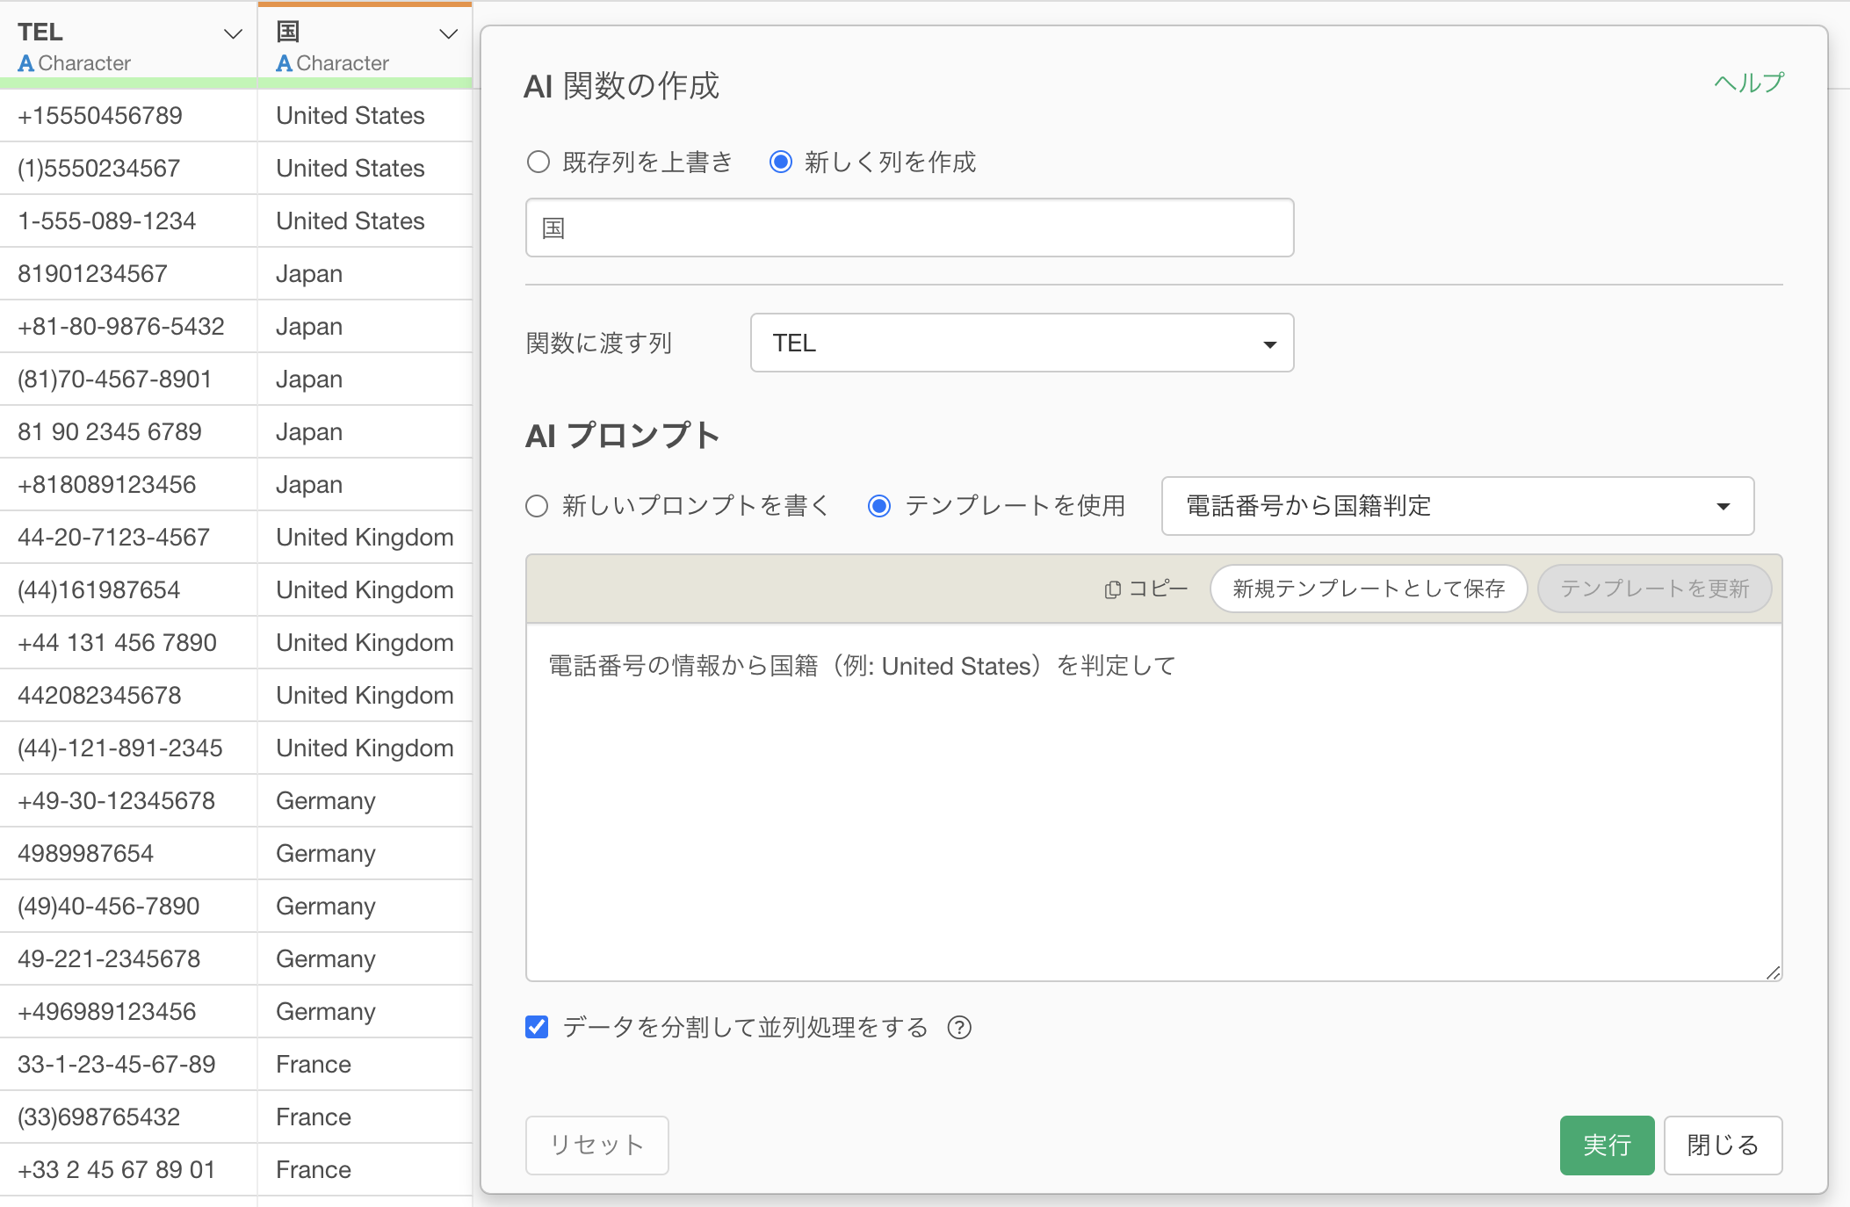1850x1207 pixels.
Task: Select the overwrite existing column option
Action: tap(538, 162)
